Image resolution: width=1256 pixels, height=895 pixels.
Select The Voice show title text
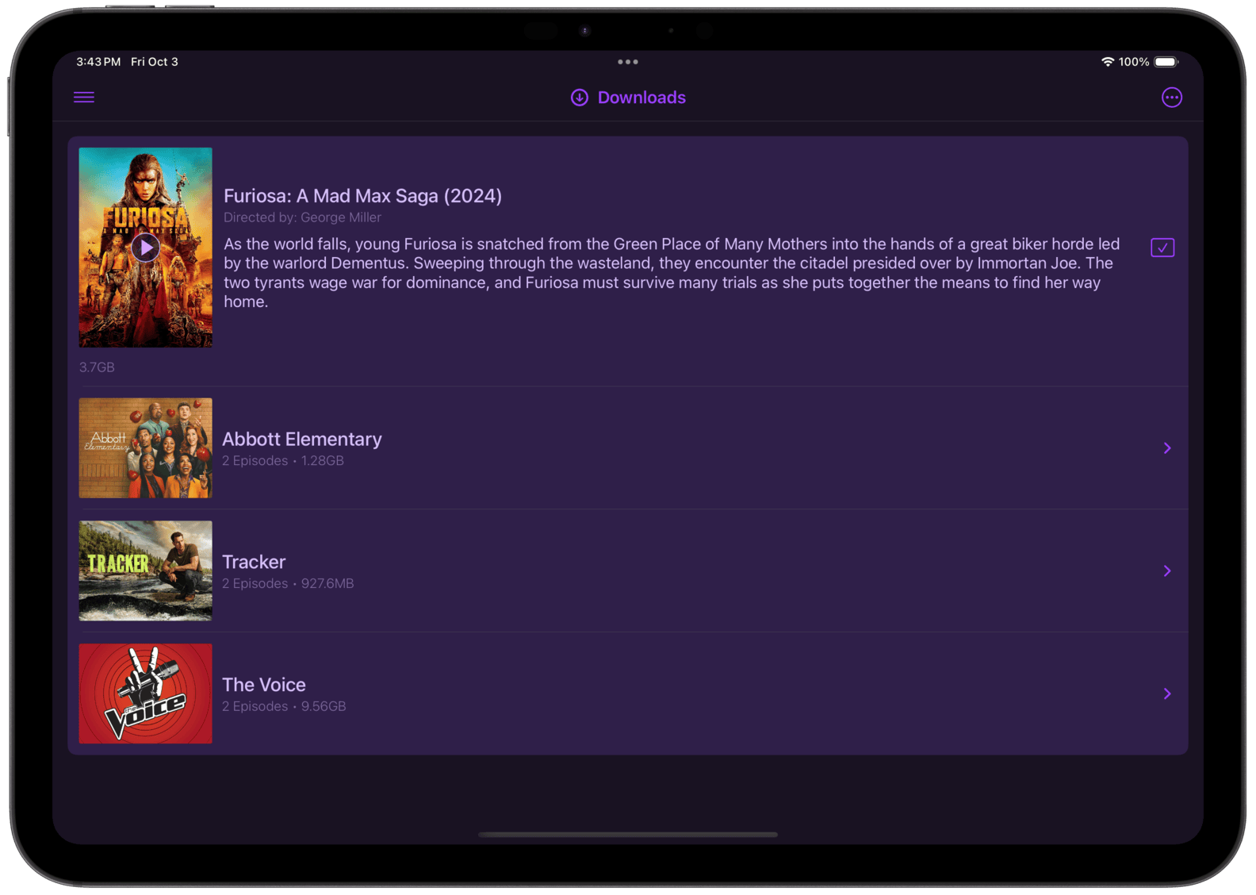(263, 685)
